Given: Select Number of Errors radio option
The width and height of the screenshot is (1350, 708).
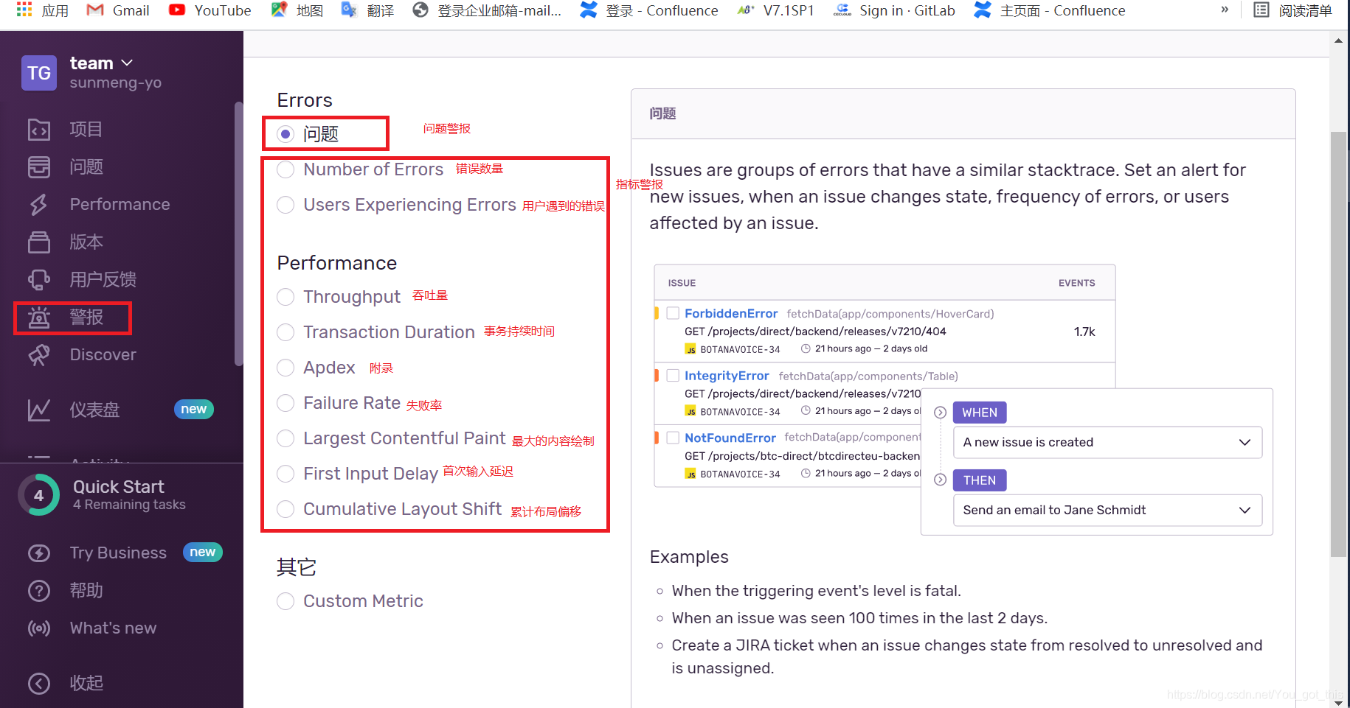Looking at the screenshot, I should tap(285, 169).
